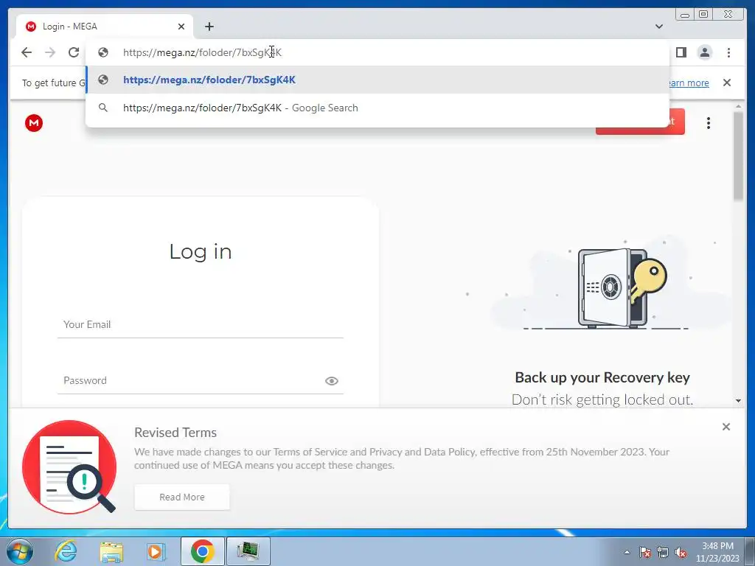Viewport: 755px width, 566px height.
Task: Open Windows Media Player from taskbar
Action: [156, 551]
